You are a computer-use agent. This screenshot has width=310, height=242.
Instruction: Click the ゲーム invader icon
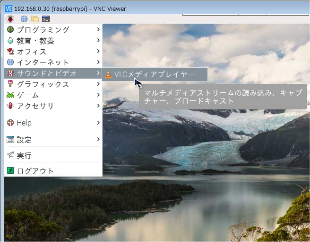[x=10, y=95]
